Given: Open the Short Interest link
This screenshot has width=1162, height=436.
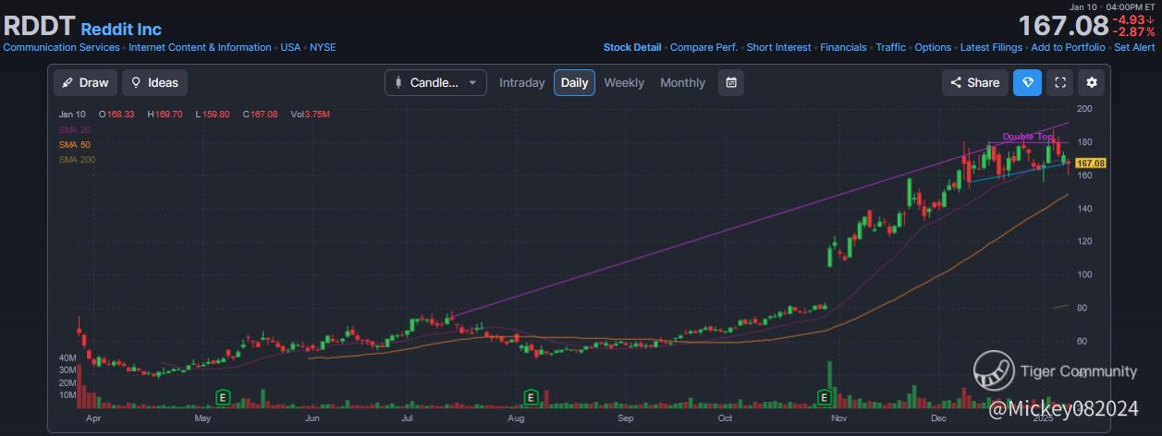Looking at the screenshot, I should click(778, 47).
